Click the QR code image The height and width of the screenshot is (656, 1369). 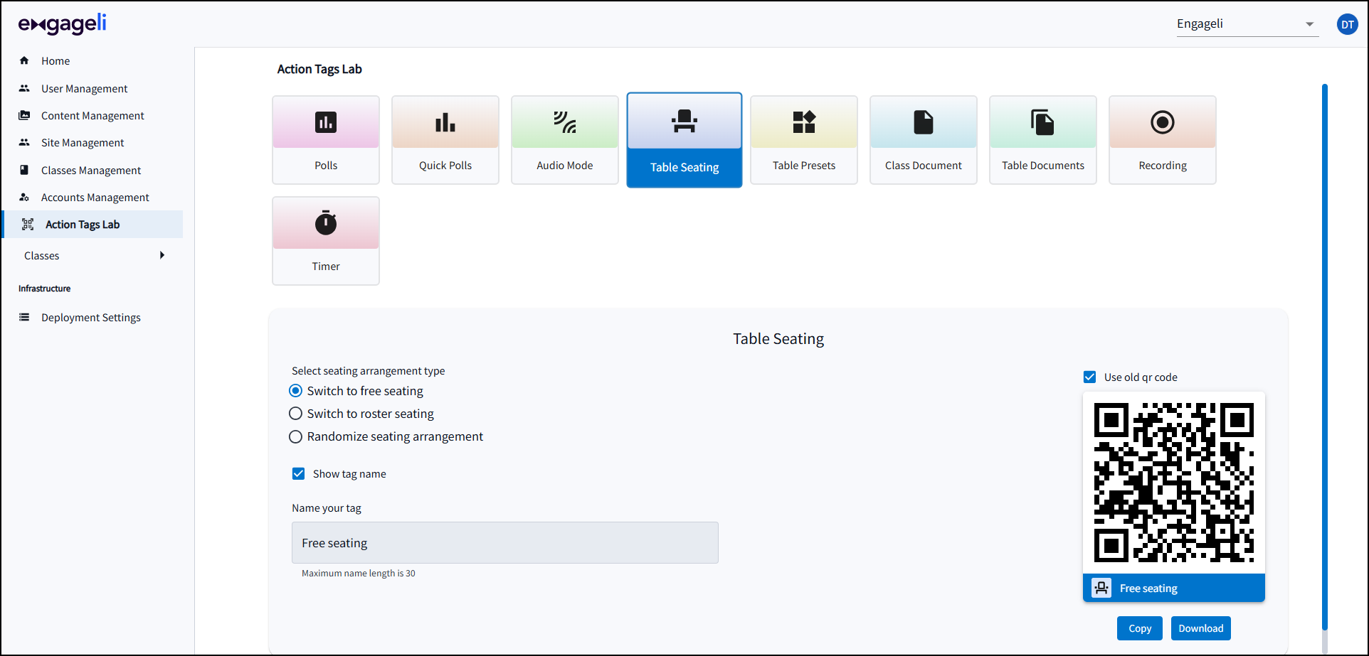(1174, 483)
